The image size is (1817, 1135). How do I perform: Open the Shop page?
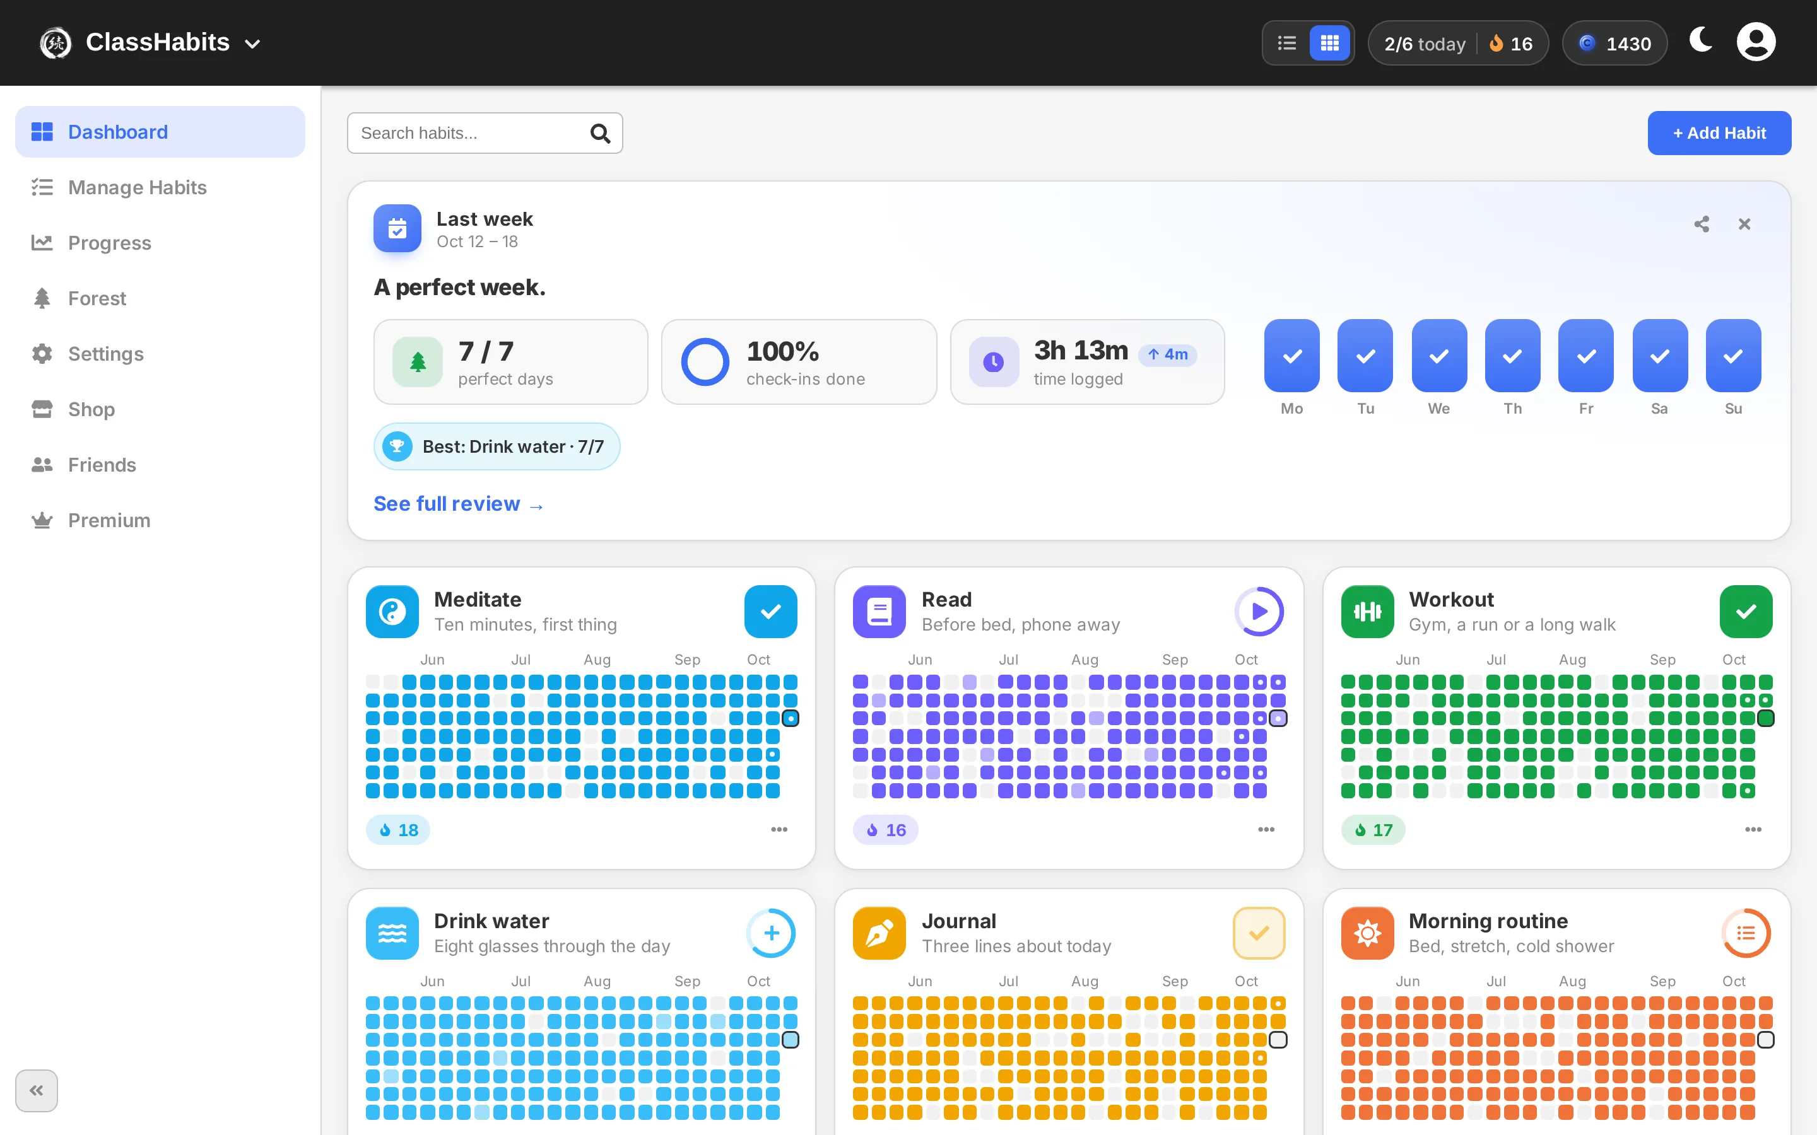pos(160,410)
